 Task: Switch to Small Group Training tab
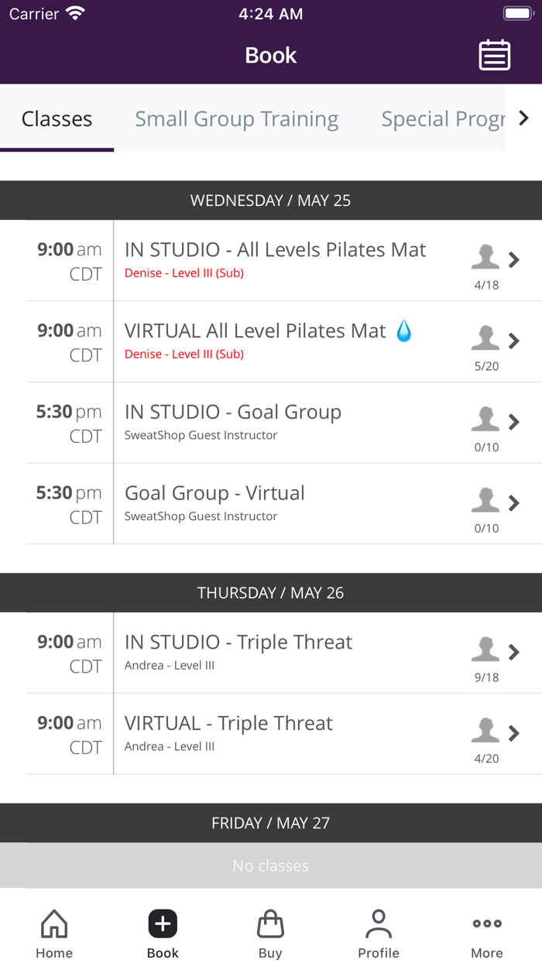pos(236,119)
